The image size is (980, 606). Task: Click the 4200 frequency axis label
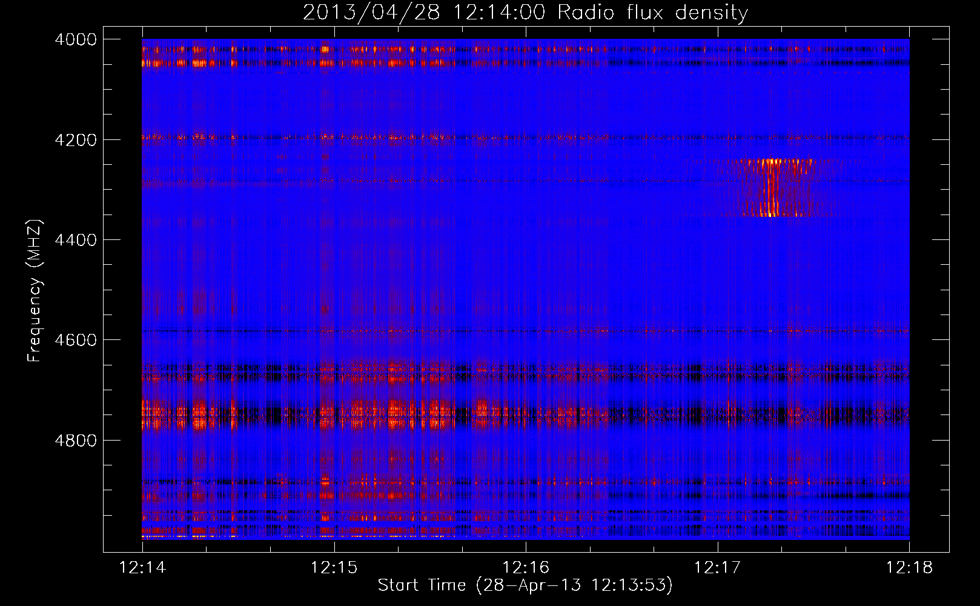click(76, 140)
